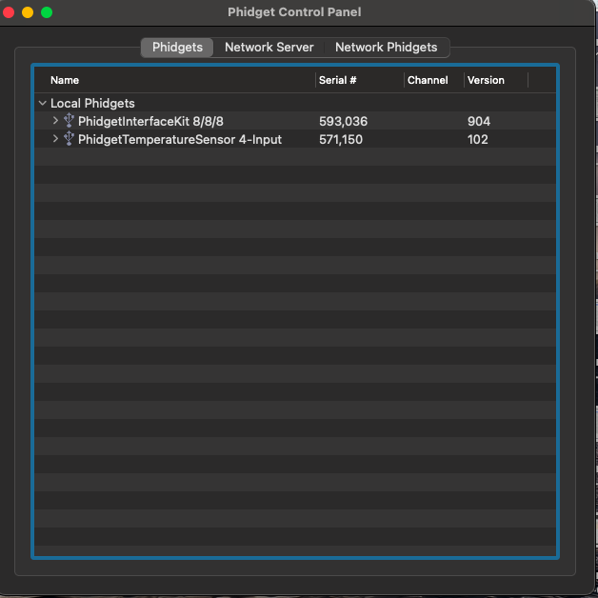Viewport: 598px width, 598px height.
Task: Zoom the window with green button
Action: 47,12
